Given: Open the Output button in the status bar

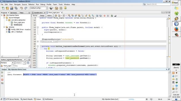Looking at the screenshot, I should tap(37, 99).
